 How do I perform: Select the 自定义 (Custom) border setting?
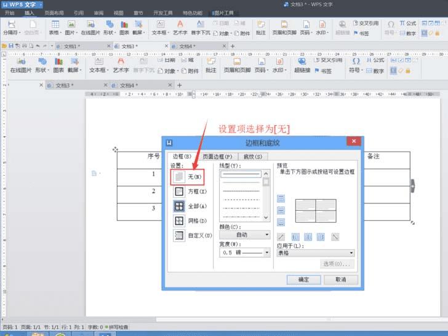pos(187,236)
